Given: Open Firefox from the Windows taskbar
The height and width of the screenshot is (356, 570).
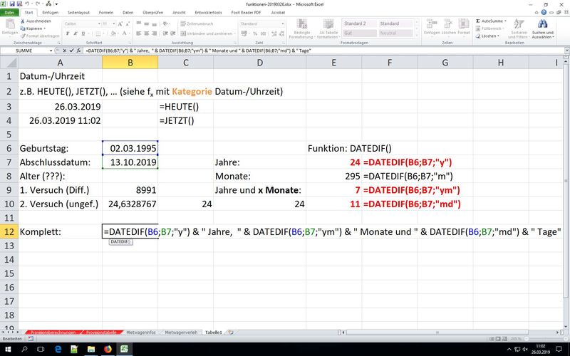Looking at the screenshot, I should pos(108,350).
